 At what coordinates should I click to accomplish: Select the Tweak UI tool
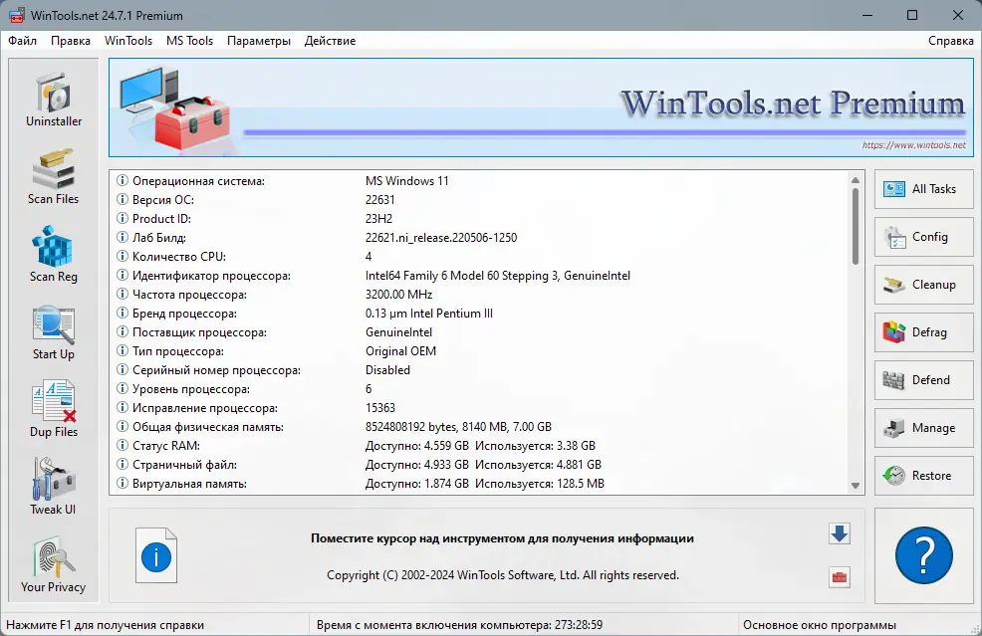(x=53, y=486)
